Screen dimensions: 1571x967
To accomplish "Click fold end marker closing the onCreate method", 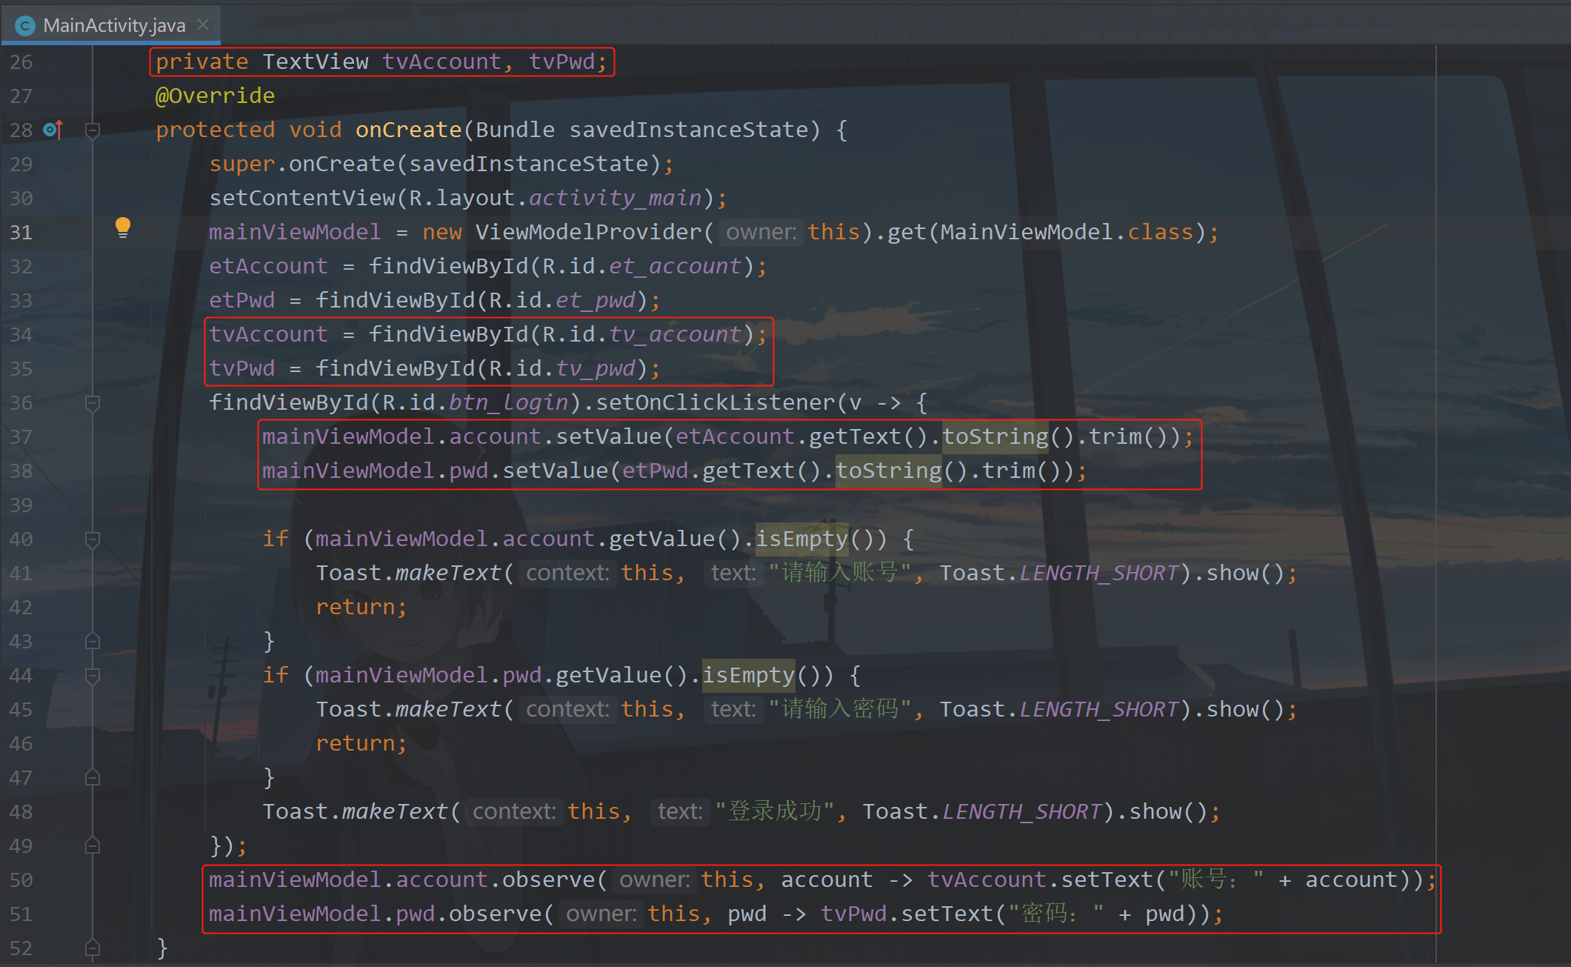I will point(93,948).
